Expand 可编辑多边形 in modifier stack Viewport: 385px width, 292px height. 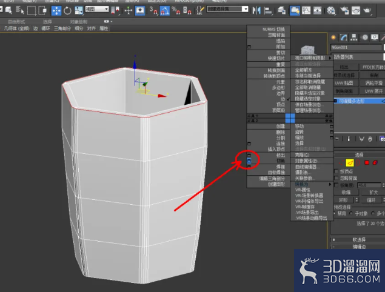[x=335, y=101]
